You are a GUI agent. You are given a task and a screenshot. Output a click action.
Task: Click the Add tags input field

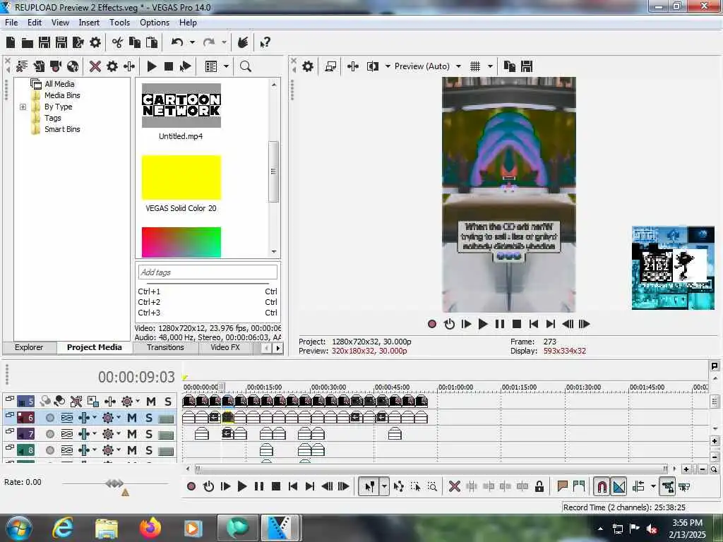click(208, 272)
